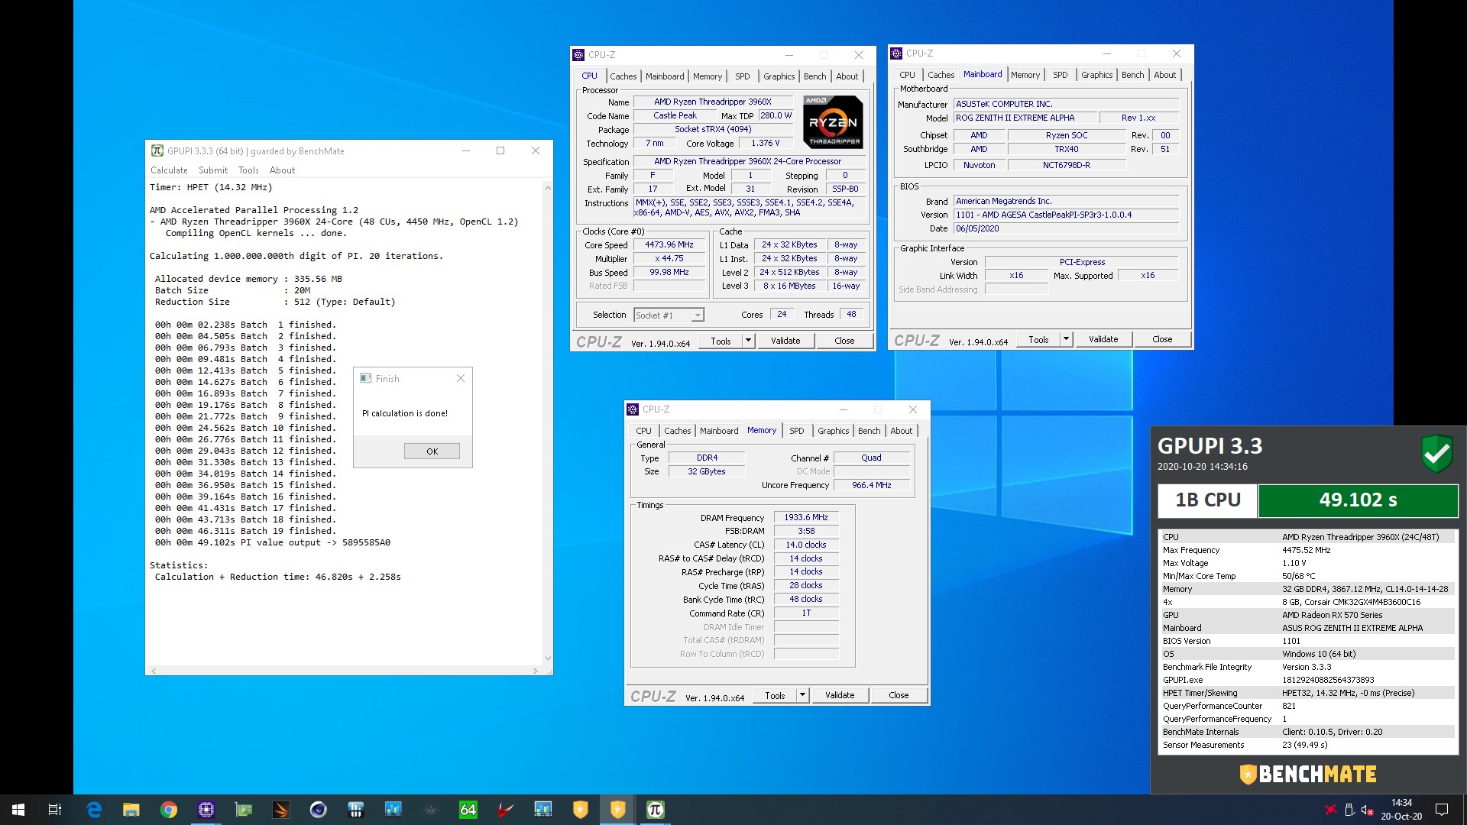
Task: Open the Calculate menu in GPUPI
Action: click(169, 170)
